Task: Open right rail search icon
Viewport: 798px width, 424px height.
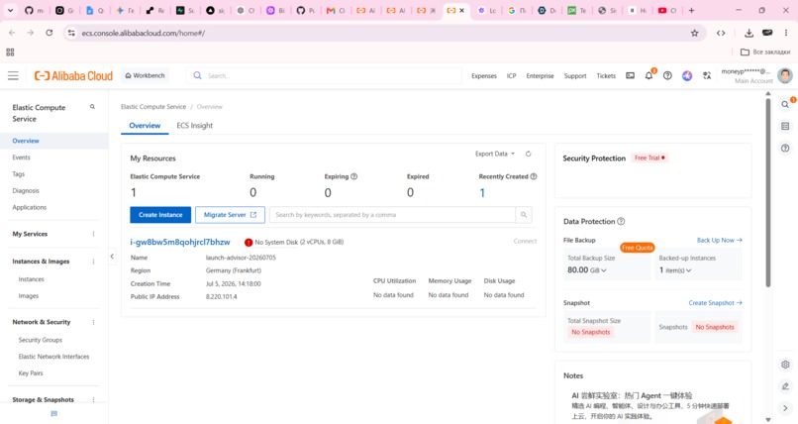Action: point(785,104)
